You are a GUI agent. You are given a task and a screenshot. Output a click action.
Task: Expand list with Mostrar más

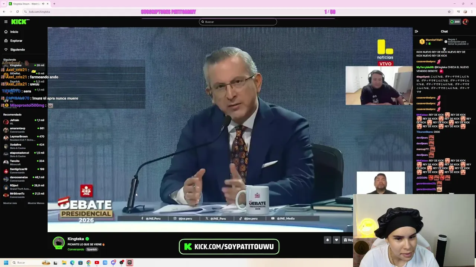point(10,203)
